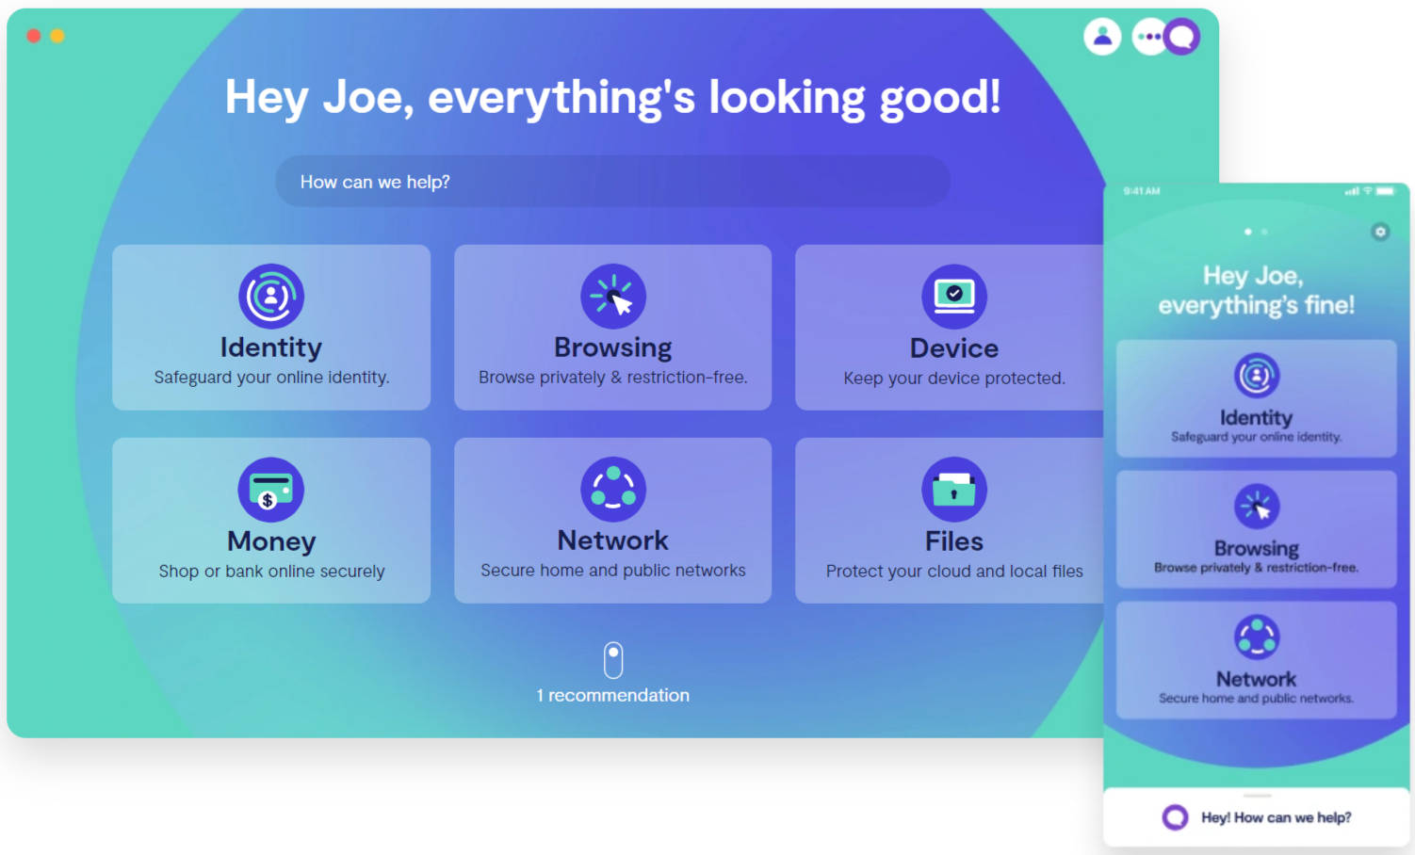Click the Network nodes icon on desktop
The height and width of the screenshot is (855, 1415).
613,490
